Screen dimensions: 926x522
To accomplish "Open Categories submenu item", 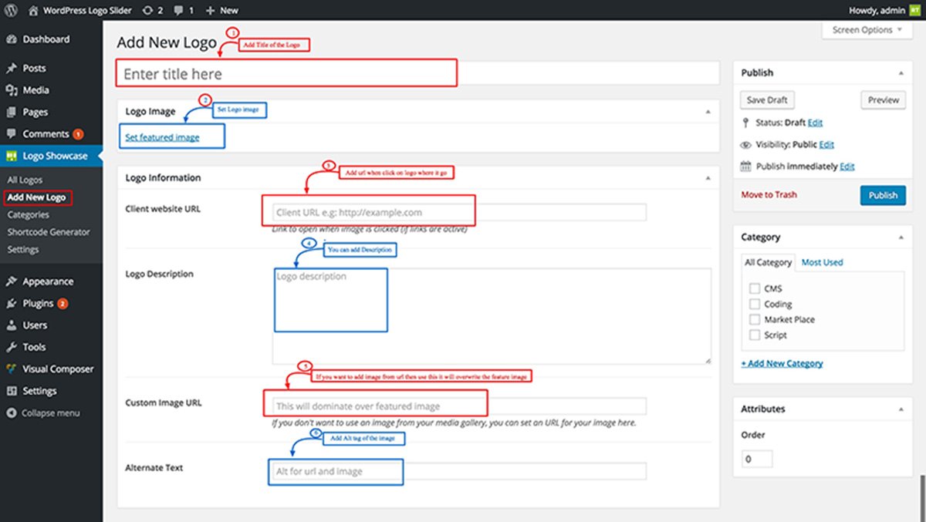I will pos(28,214).
